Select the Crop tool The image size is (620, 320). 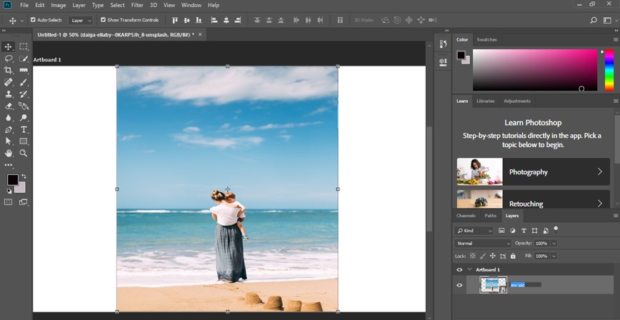coord(9,70)
